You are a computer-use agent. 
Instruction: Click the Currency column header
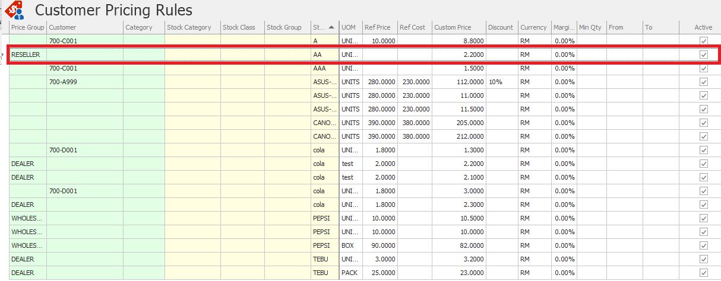(535, 27)
